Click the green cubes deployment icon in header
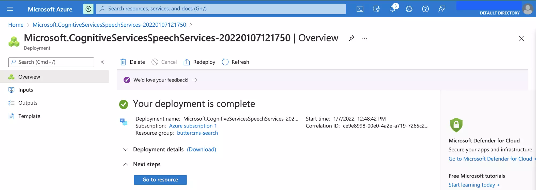This screenshot has width=536, height=190. (14, 42)
